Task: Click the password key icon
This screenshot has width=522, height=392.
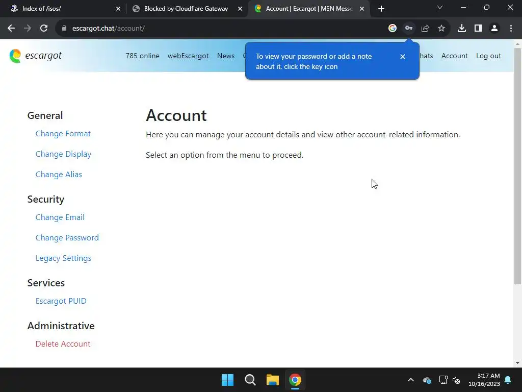Action: [x=409, y=29]
